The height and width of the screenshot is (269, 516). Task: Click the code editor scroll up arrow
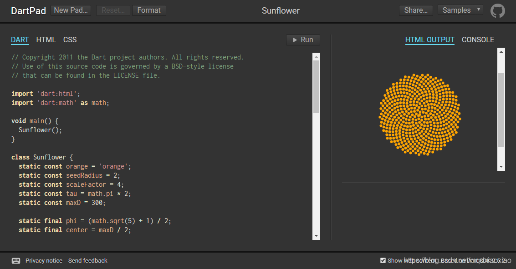click(316, 56)
